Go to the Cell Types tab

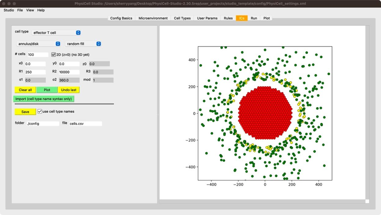[x=182, y=18]
